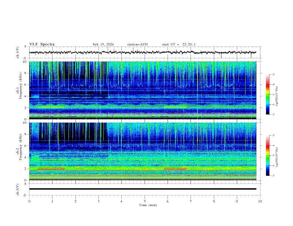This screenshot has width=293, height=226.
Task: Click the "ch.3(V)" axis label
Action: click(18, 189)
